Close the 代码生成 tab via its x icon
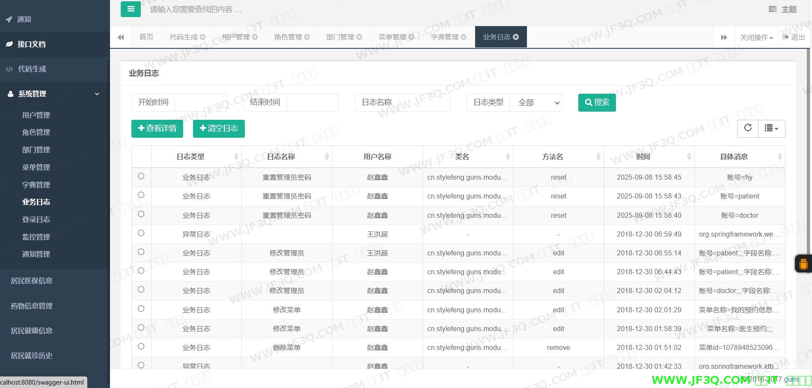 pos(202,37)
